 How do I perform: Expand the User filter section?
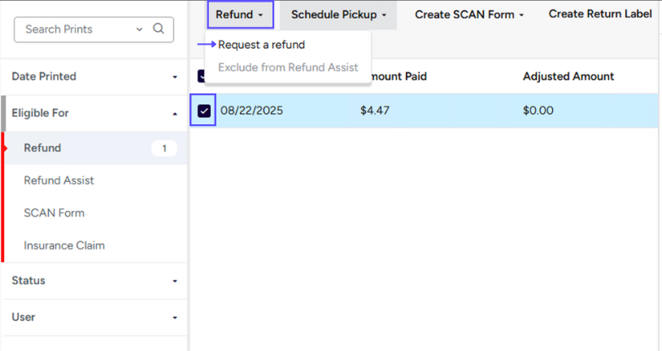click(94, 317)
